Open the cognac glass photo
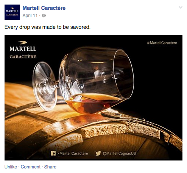Screen dimensions: 187x173 click(x=93, y=98)
